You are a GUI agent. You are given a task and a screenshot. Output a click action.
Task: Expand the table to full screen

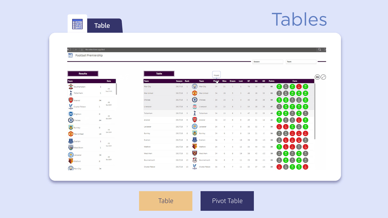tap(323, 77)
